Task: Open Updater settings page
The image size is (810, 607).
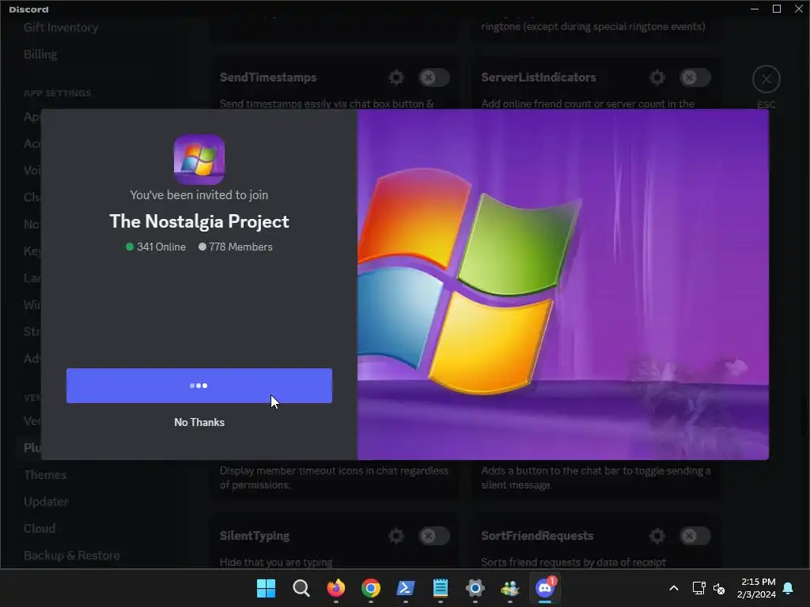Action: (x=46, y=502)
